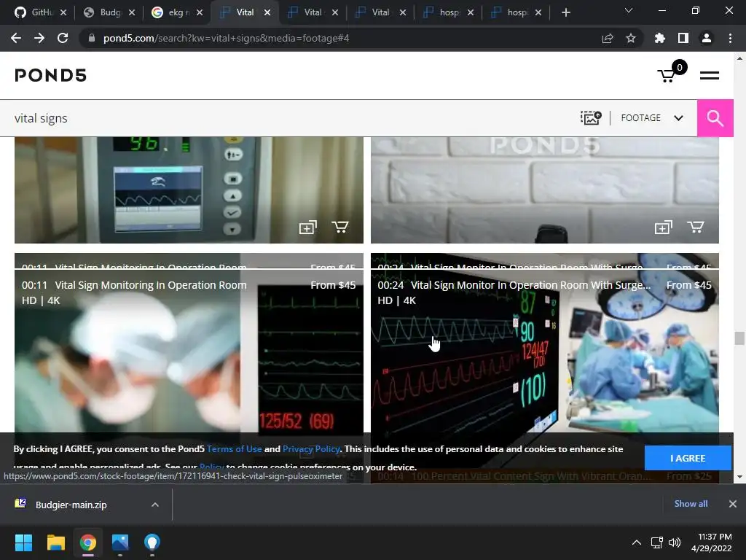Image resolution: width=746 pixels, height=560 pixels.
Task: Add the white brick wall clip to collection
Action: point(663,227)
